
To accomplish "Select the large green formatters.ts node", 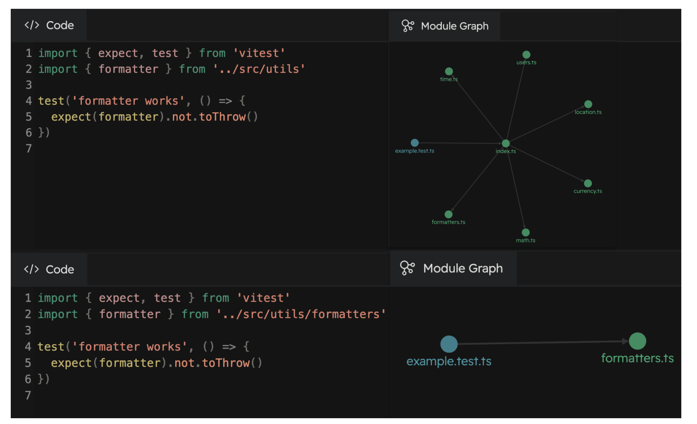I will pyautogui.click(x=637, y=341).
